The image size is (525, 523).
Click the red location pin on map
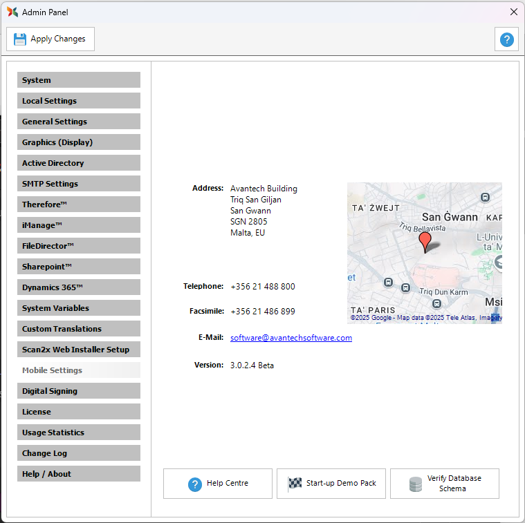425,243
